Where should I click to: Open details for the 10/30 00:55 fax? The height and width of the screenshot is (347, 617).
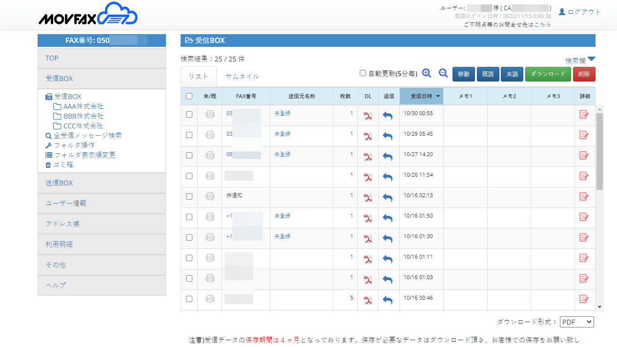(x=584, y=115)
